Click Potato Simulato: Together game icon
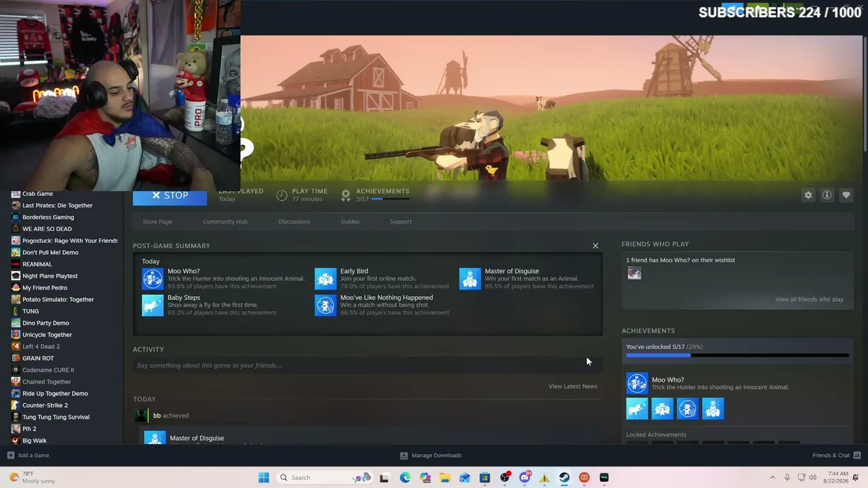 [16, 300]
